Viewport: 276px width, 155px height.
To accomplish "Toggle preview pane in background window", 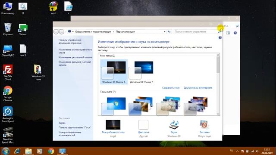I will 228,33.
